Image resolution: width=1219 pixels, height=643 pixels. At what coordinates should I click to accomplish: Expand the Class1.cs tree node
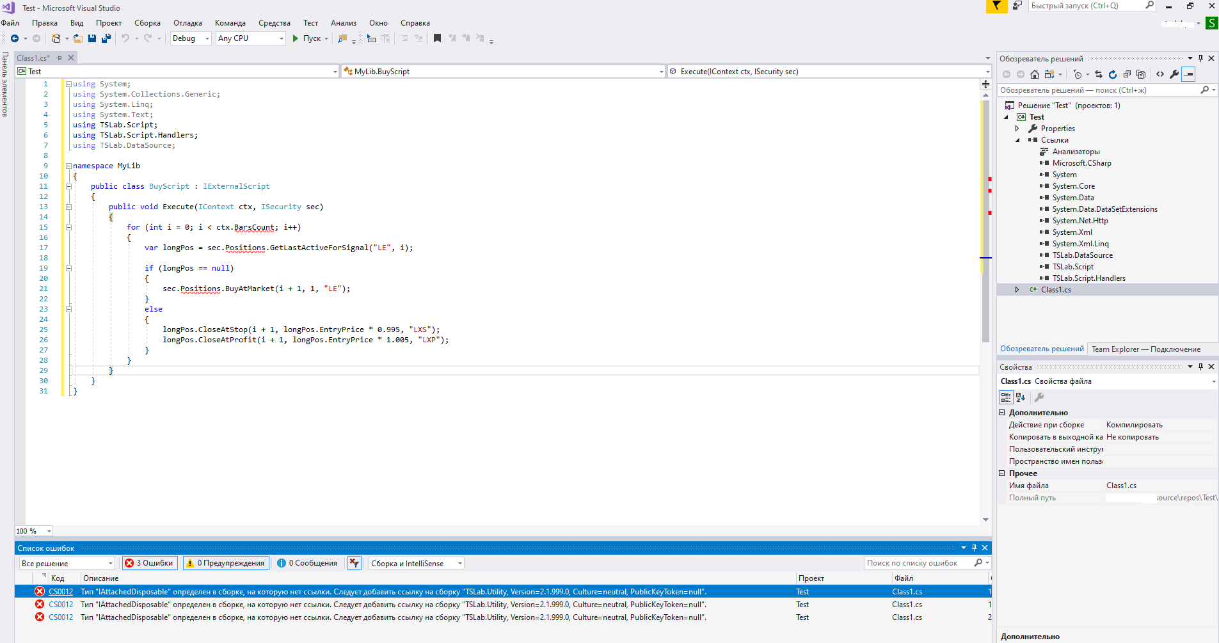(x=1017, y=290)
